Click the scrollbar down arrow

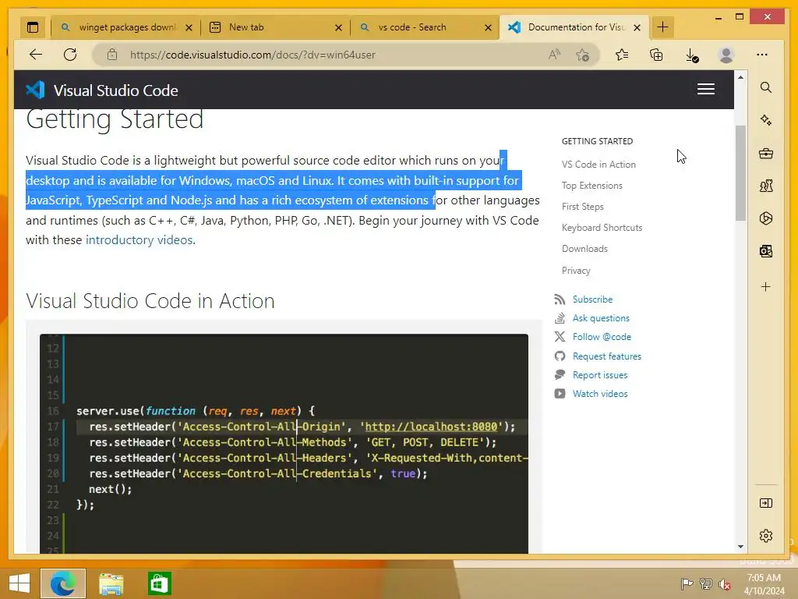[x=740, y=547]
